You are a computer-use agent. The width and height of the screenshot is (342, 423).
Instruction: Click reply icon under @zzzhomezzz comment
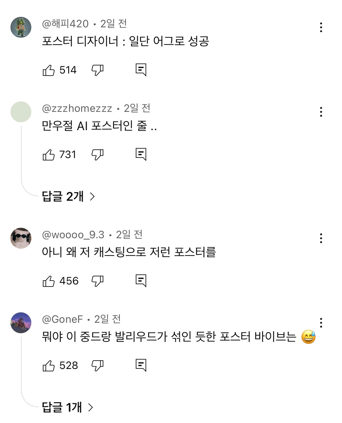click(x=141, y=154)
